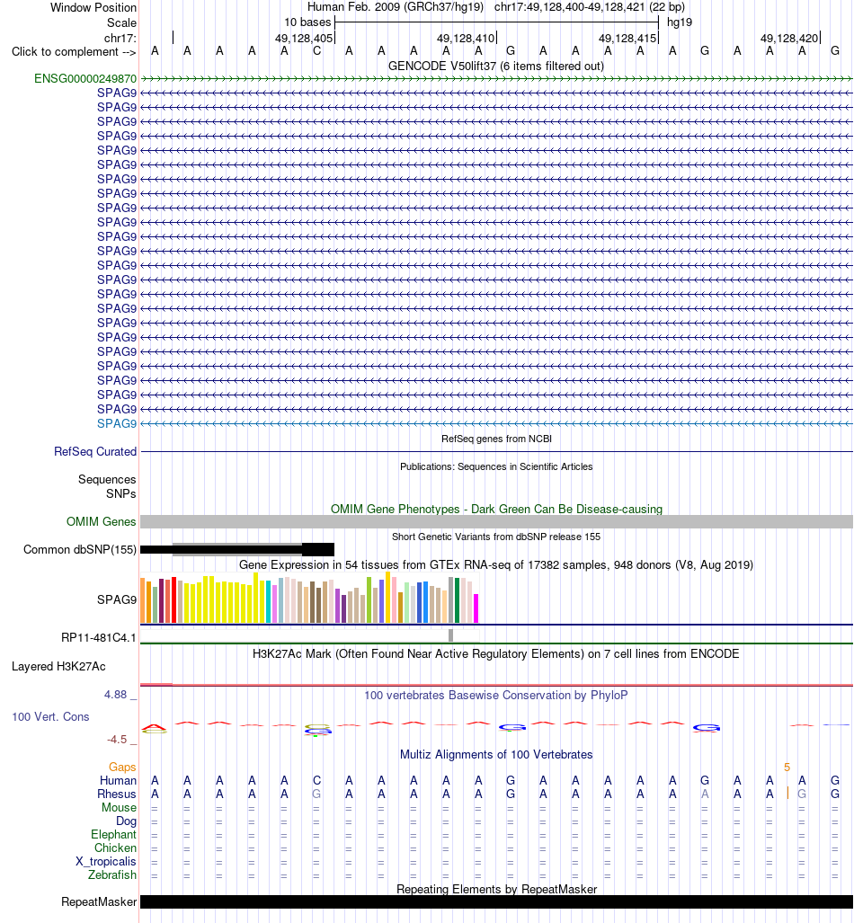
Task: Click the Layered H3K27Ac track label
Action: tap(59, 666)
